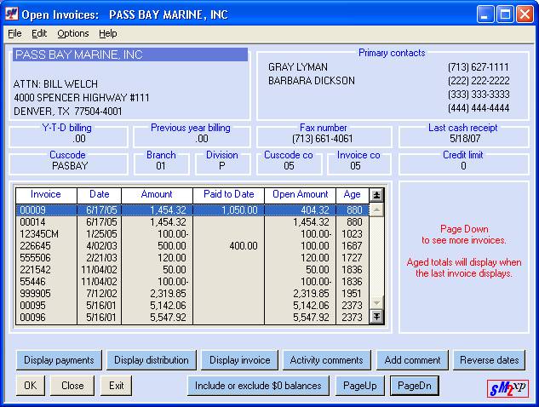This screenshot has width=539, height=407.
Task: Open the File menu
Action: (x=14, y=33)
